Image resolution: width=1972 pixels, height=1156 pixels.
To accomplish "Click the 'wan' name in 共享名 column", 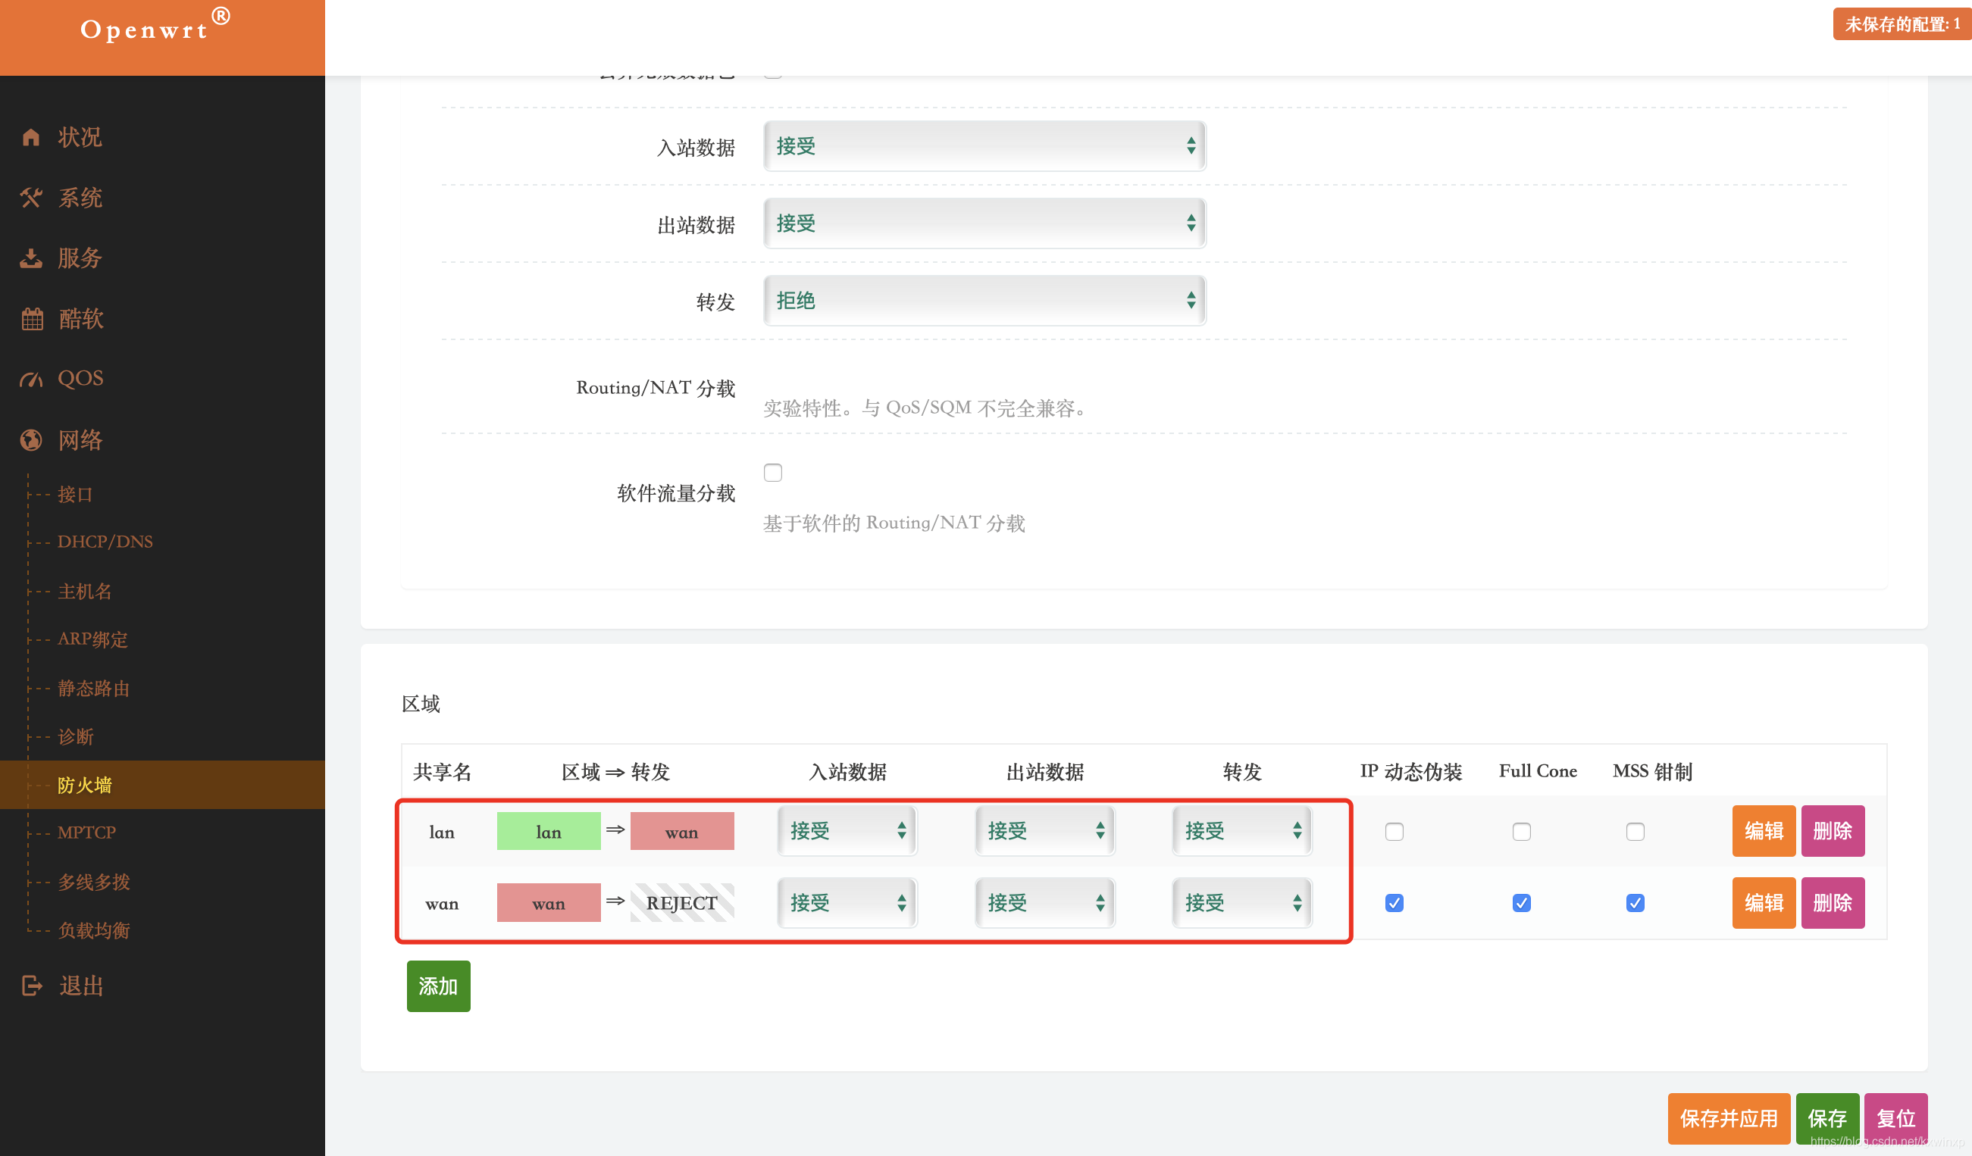I will tap(442, 904).
